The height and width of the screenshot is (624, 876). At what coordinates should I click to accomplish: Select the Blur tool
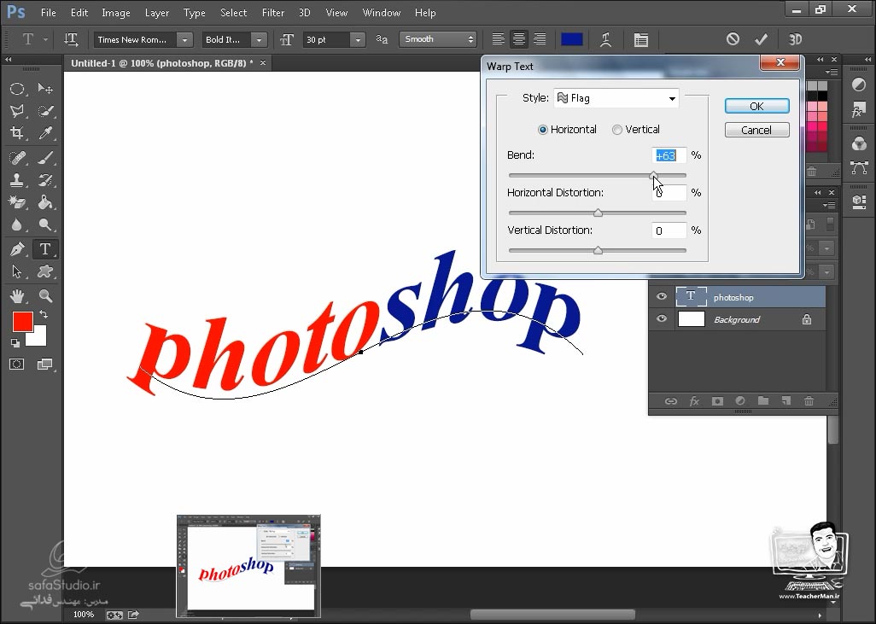point(17,225)
